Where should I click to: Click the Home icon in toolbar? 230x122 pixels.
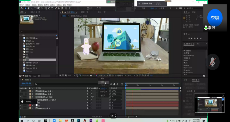point(22,8)
